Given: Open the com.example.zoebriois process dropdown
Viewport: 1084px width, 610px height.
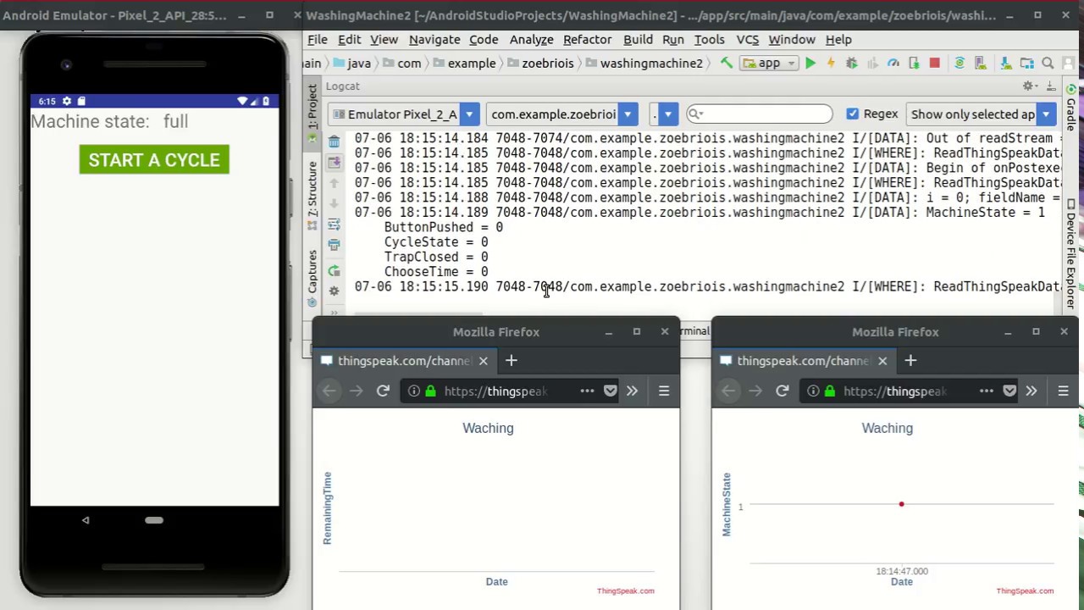Looking at the screenshot, I should point(561,114).
